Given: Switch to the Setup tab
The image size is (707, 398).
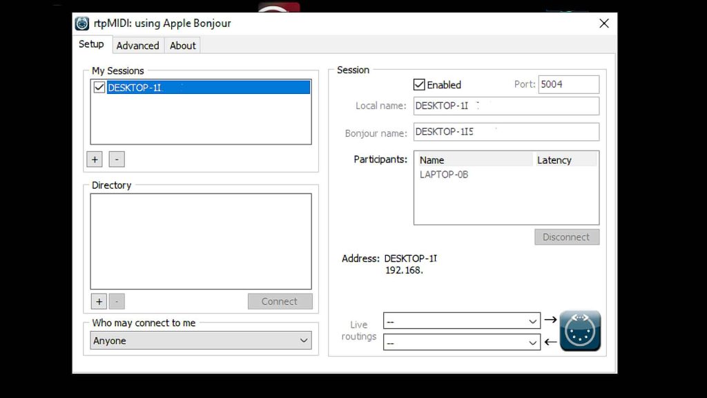Looking at the screenshot, I should 91,44.
